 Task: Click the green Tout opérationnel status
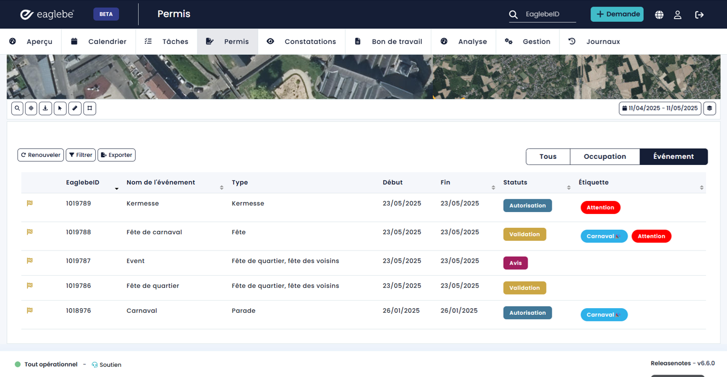pos(46,364)
